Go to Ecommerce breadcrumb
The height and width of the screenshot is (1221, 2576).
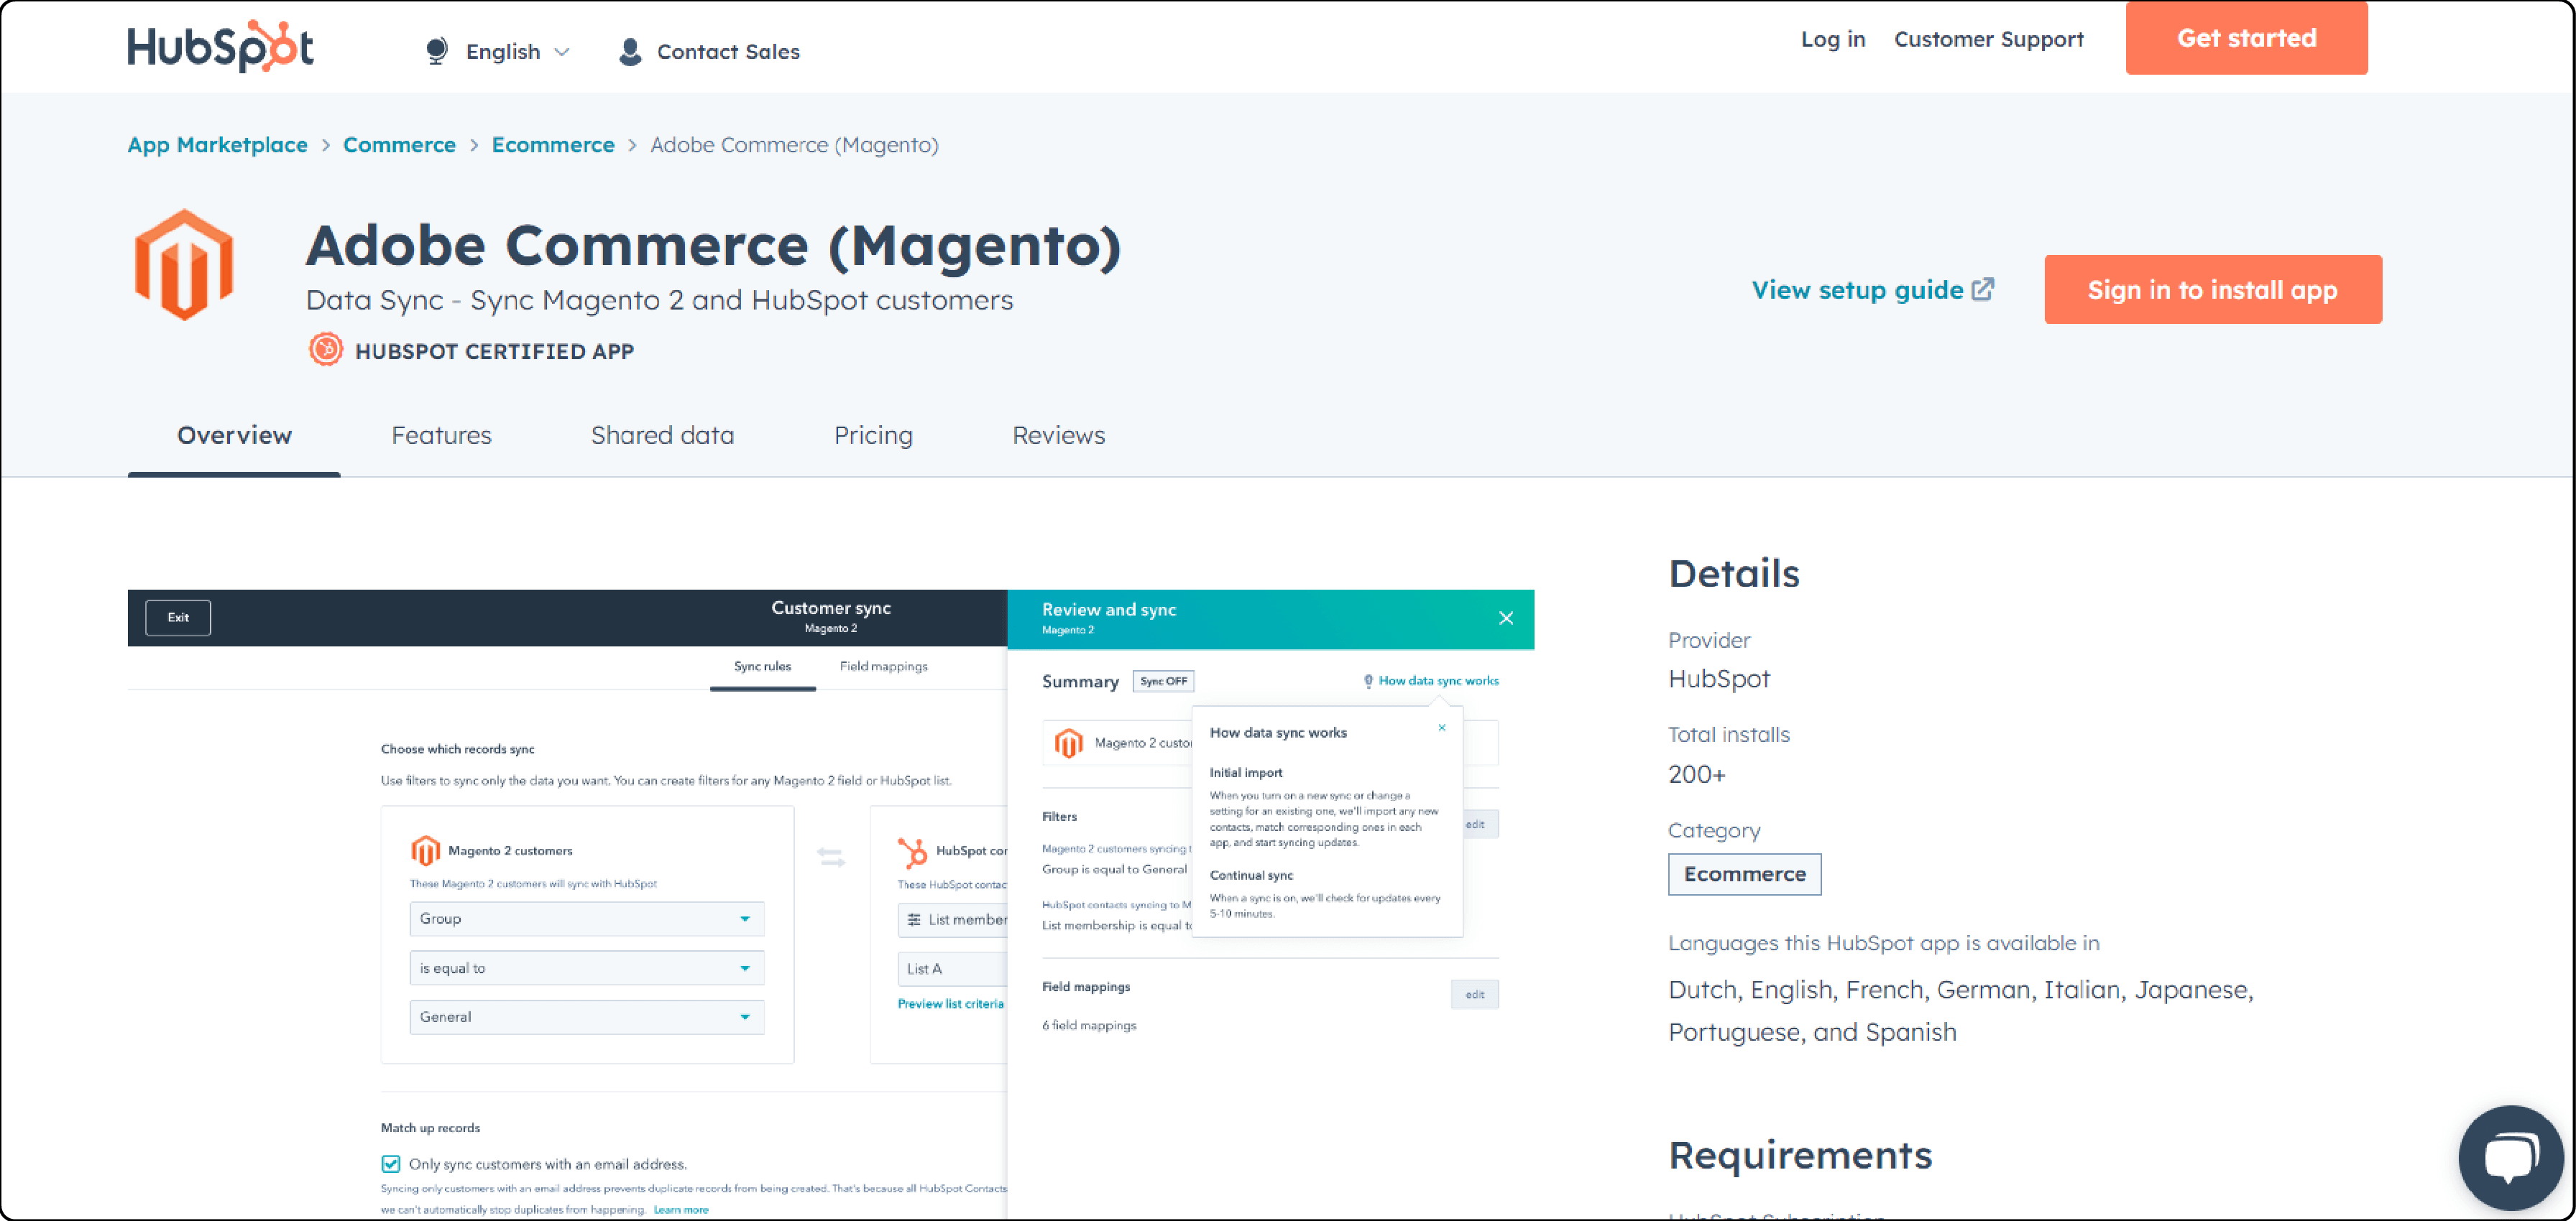[x=553, y=145]
